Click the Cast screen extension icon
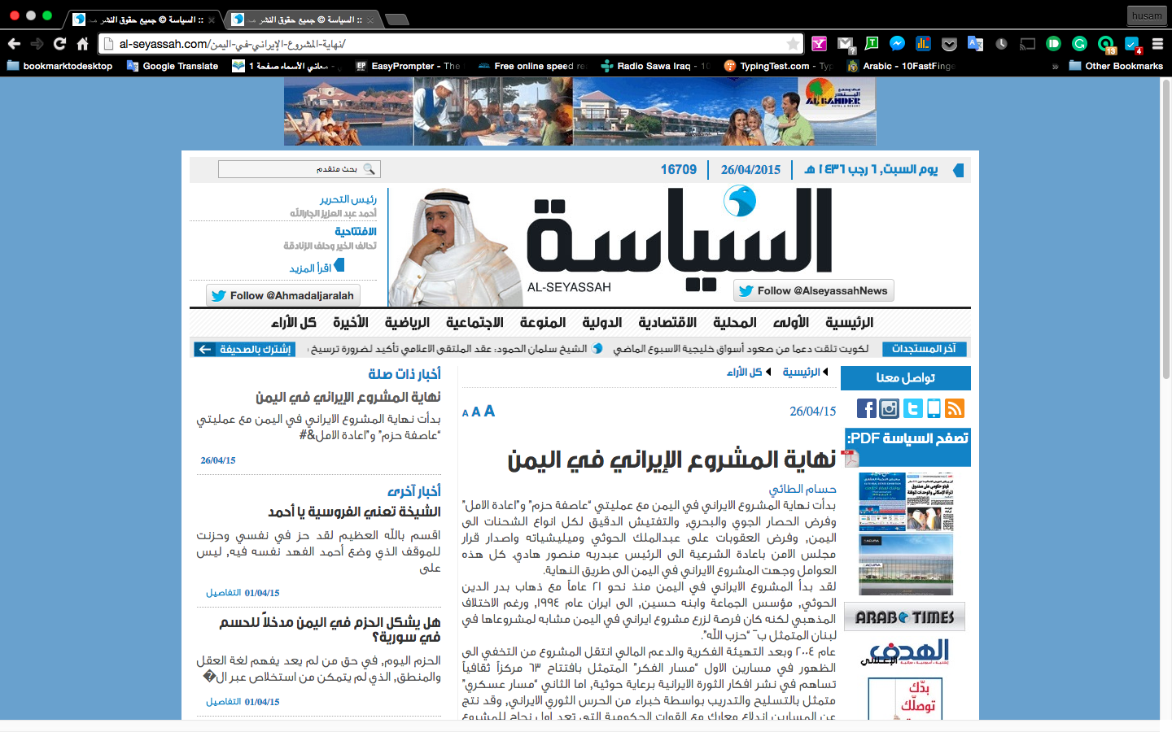 tap(1027, 44)
